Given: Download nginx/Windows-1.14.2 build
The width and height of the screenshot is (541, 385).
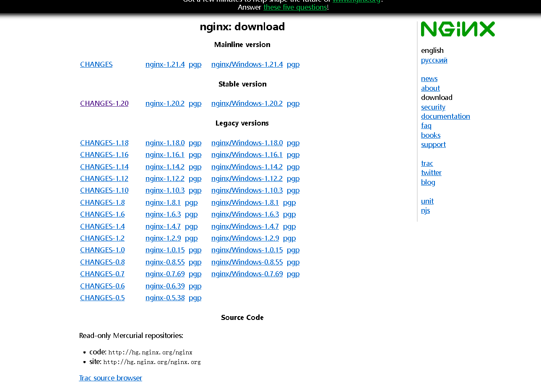Looking at the screenshot, I should (x=247, y=167).
